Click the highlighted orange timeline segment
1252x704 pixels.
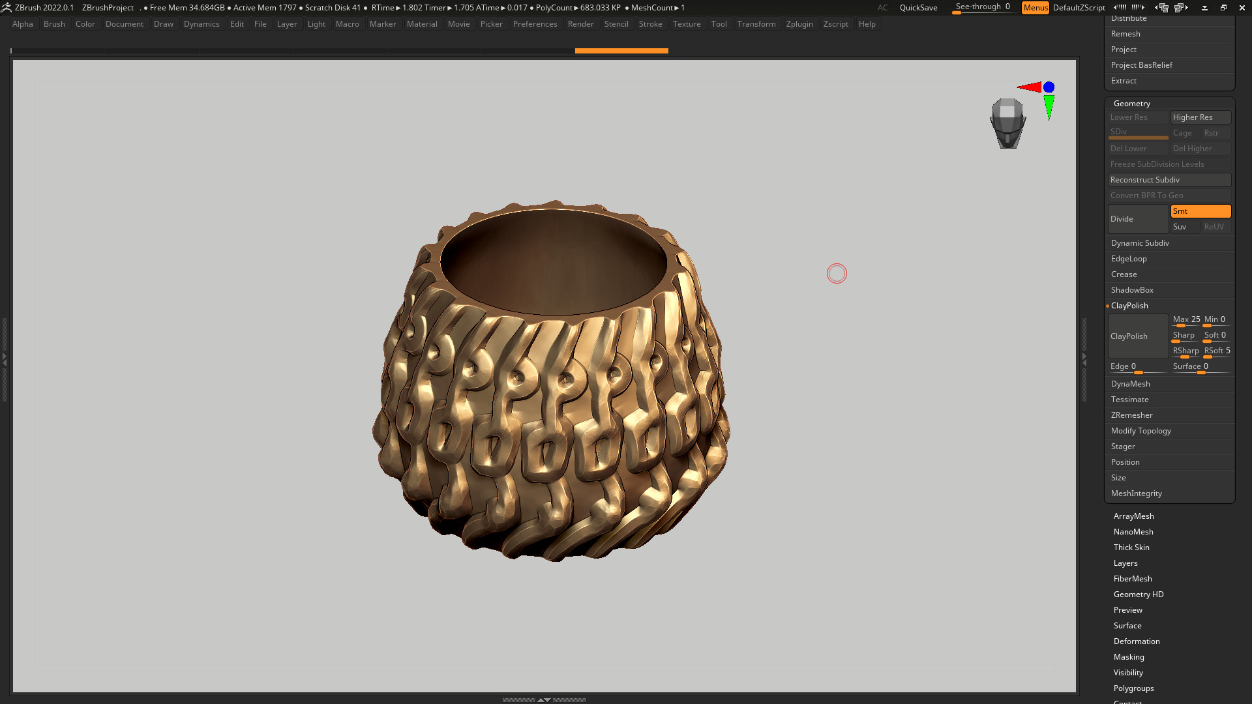point(621,50)
